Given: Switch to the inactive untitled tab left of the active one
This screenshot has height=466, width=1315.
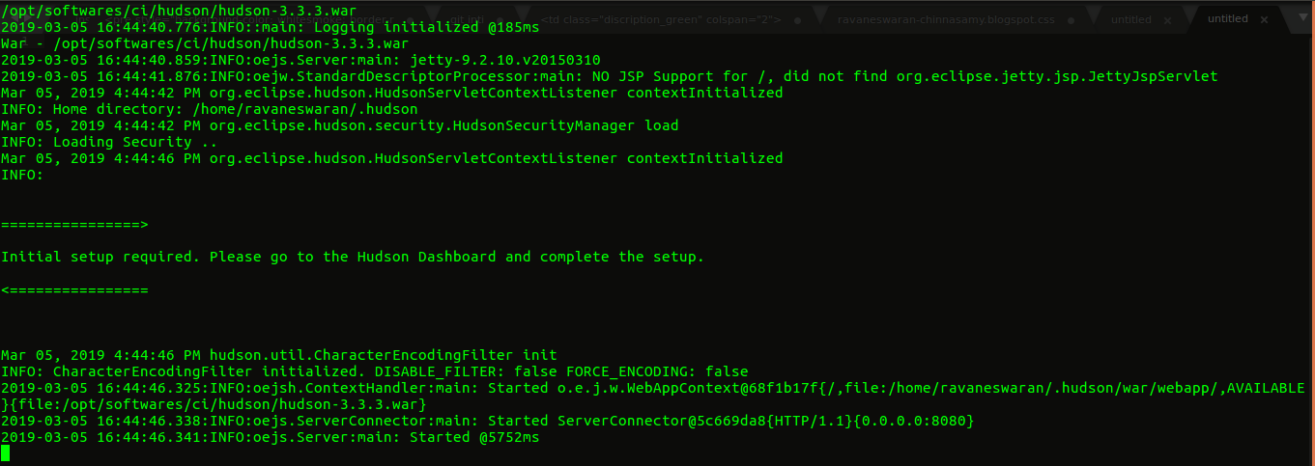Looking at the screenshot, I should tap(1130, 19).
